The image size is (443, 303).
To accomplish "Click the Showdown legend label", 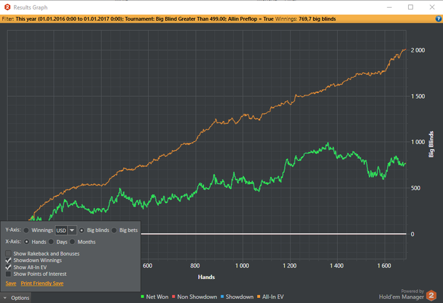I will coord(240,297).
